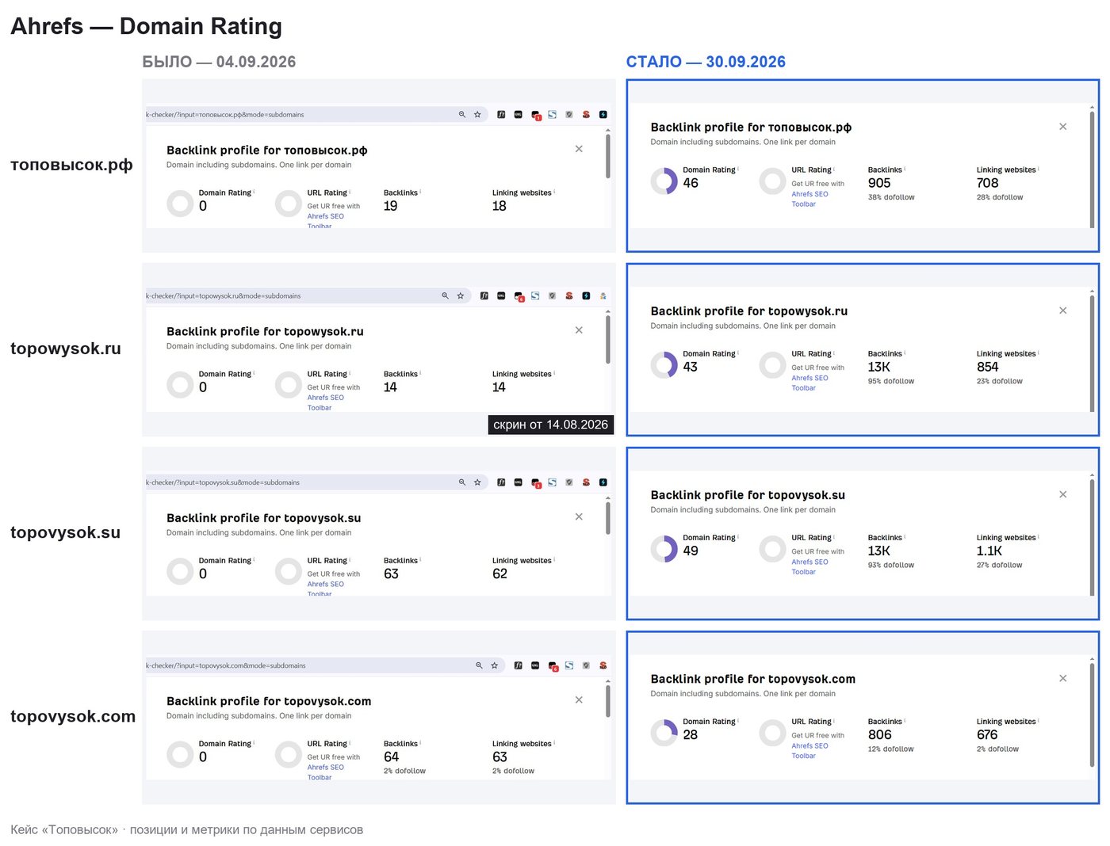This screenshot has width=1110, height=846.
Task: Click the "12% dofollow" text
Action: click(x=891, y=749)
